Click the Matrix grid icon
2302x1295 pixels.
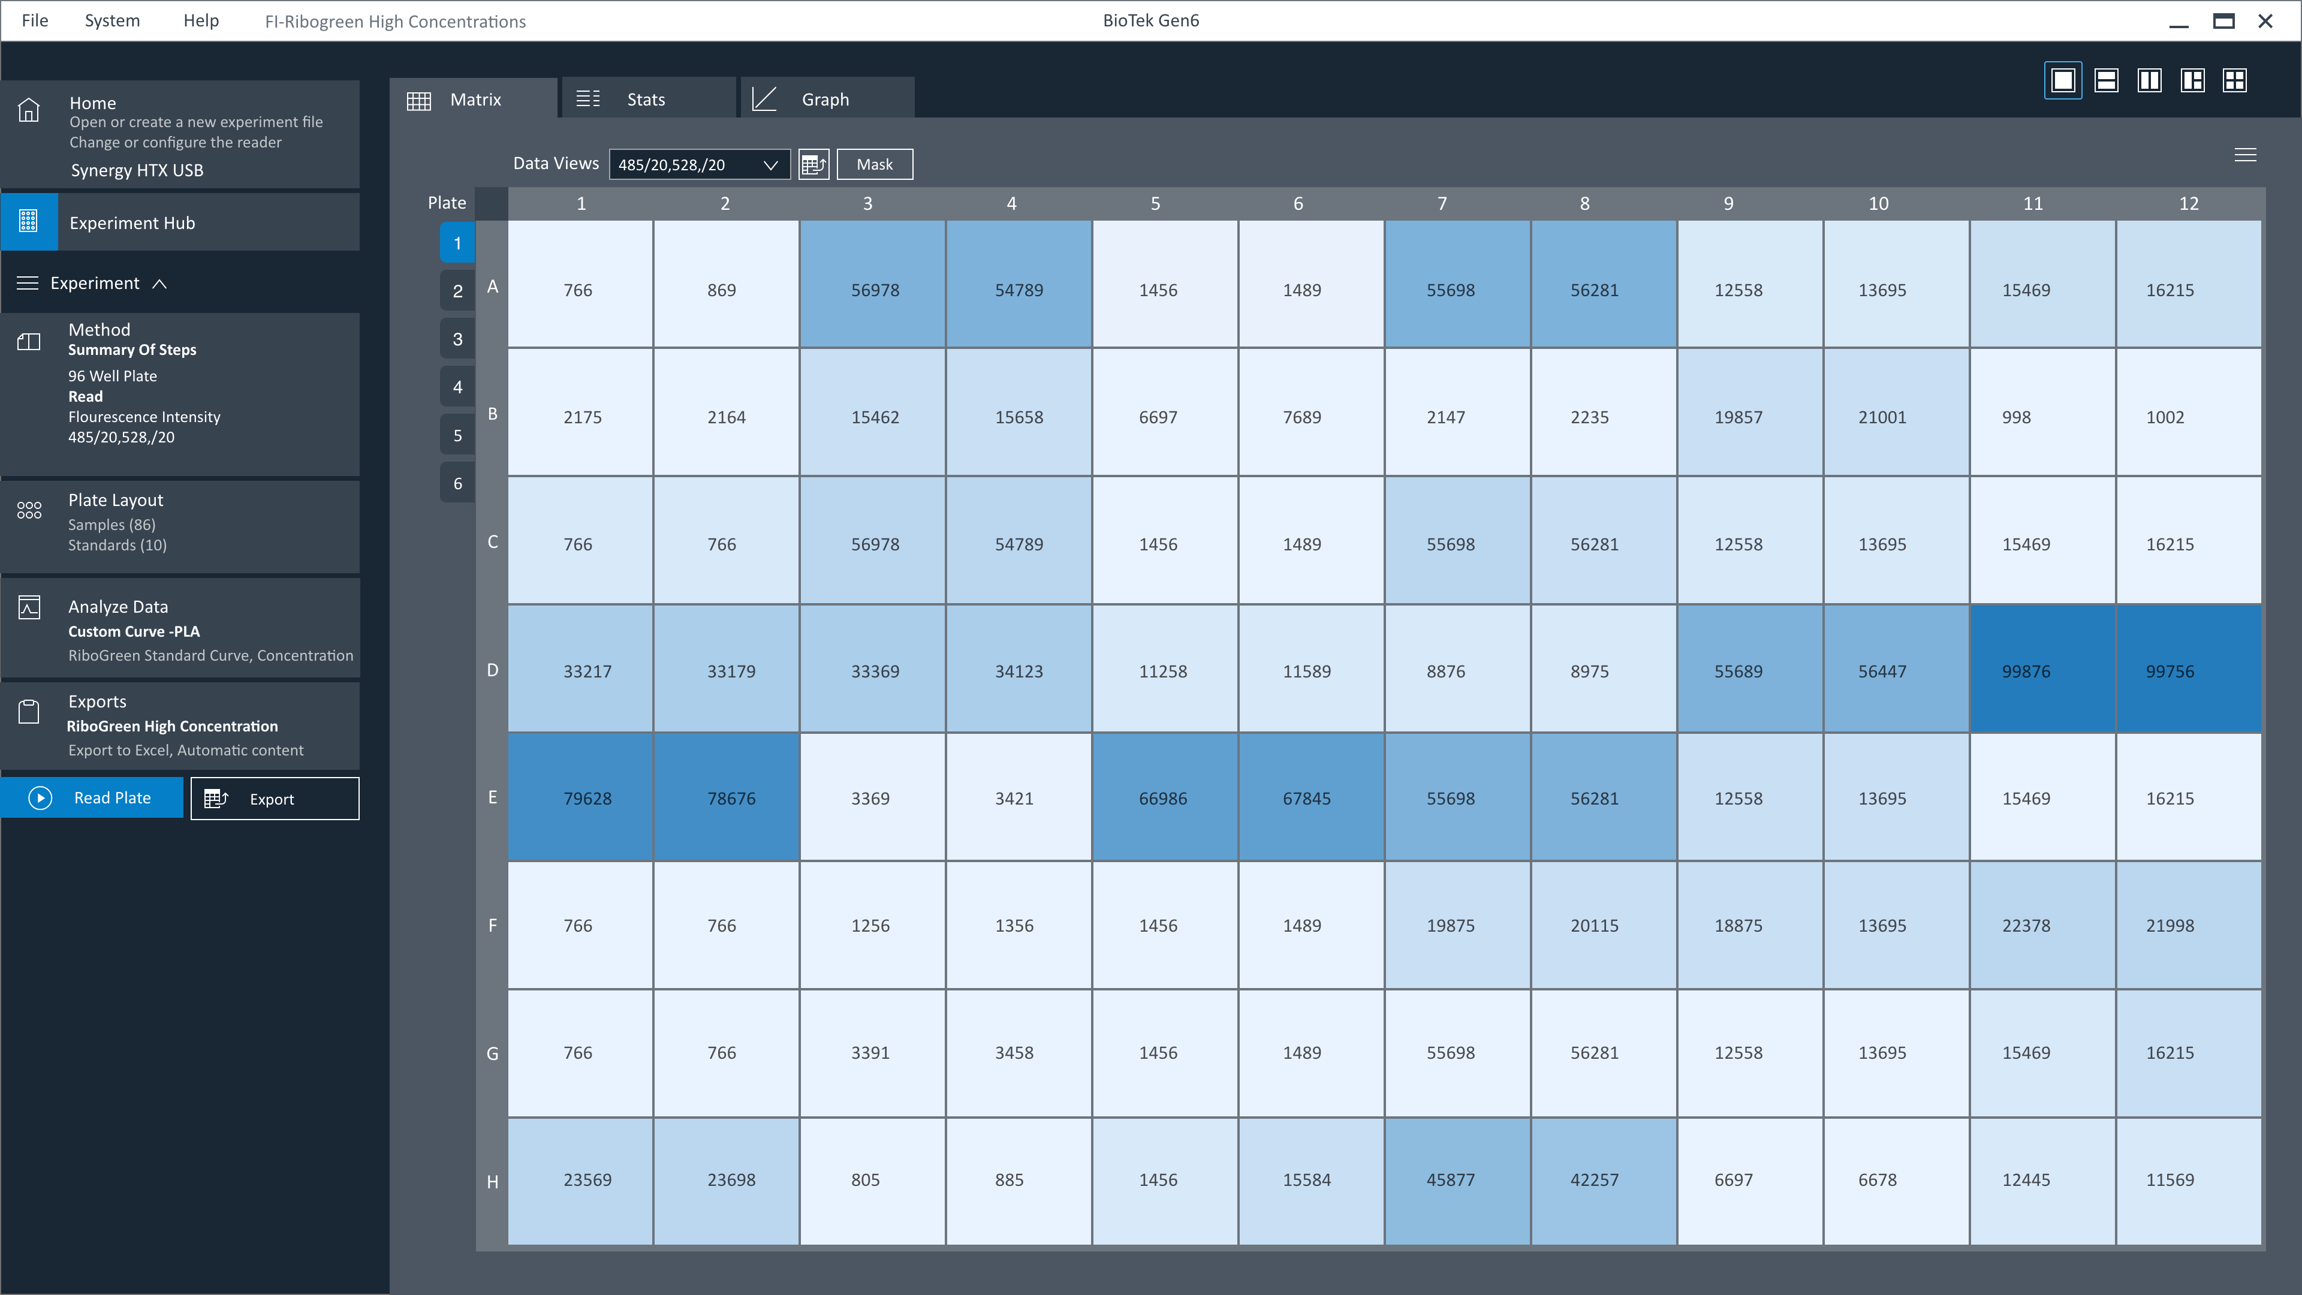(x=418, y=100)
